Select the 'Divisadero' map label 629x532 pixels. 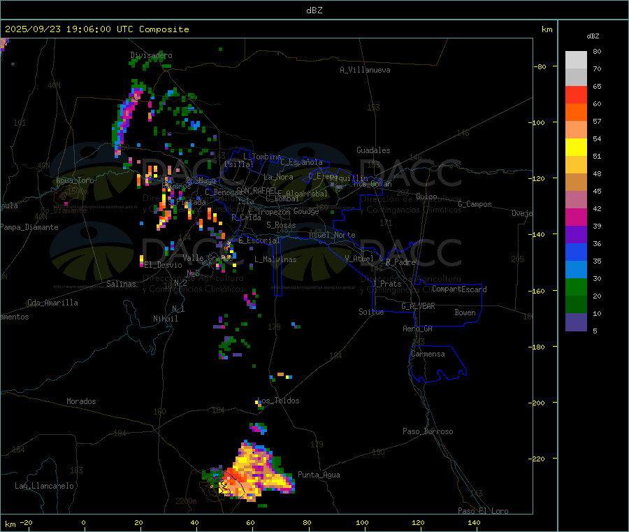pos(151,55)
